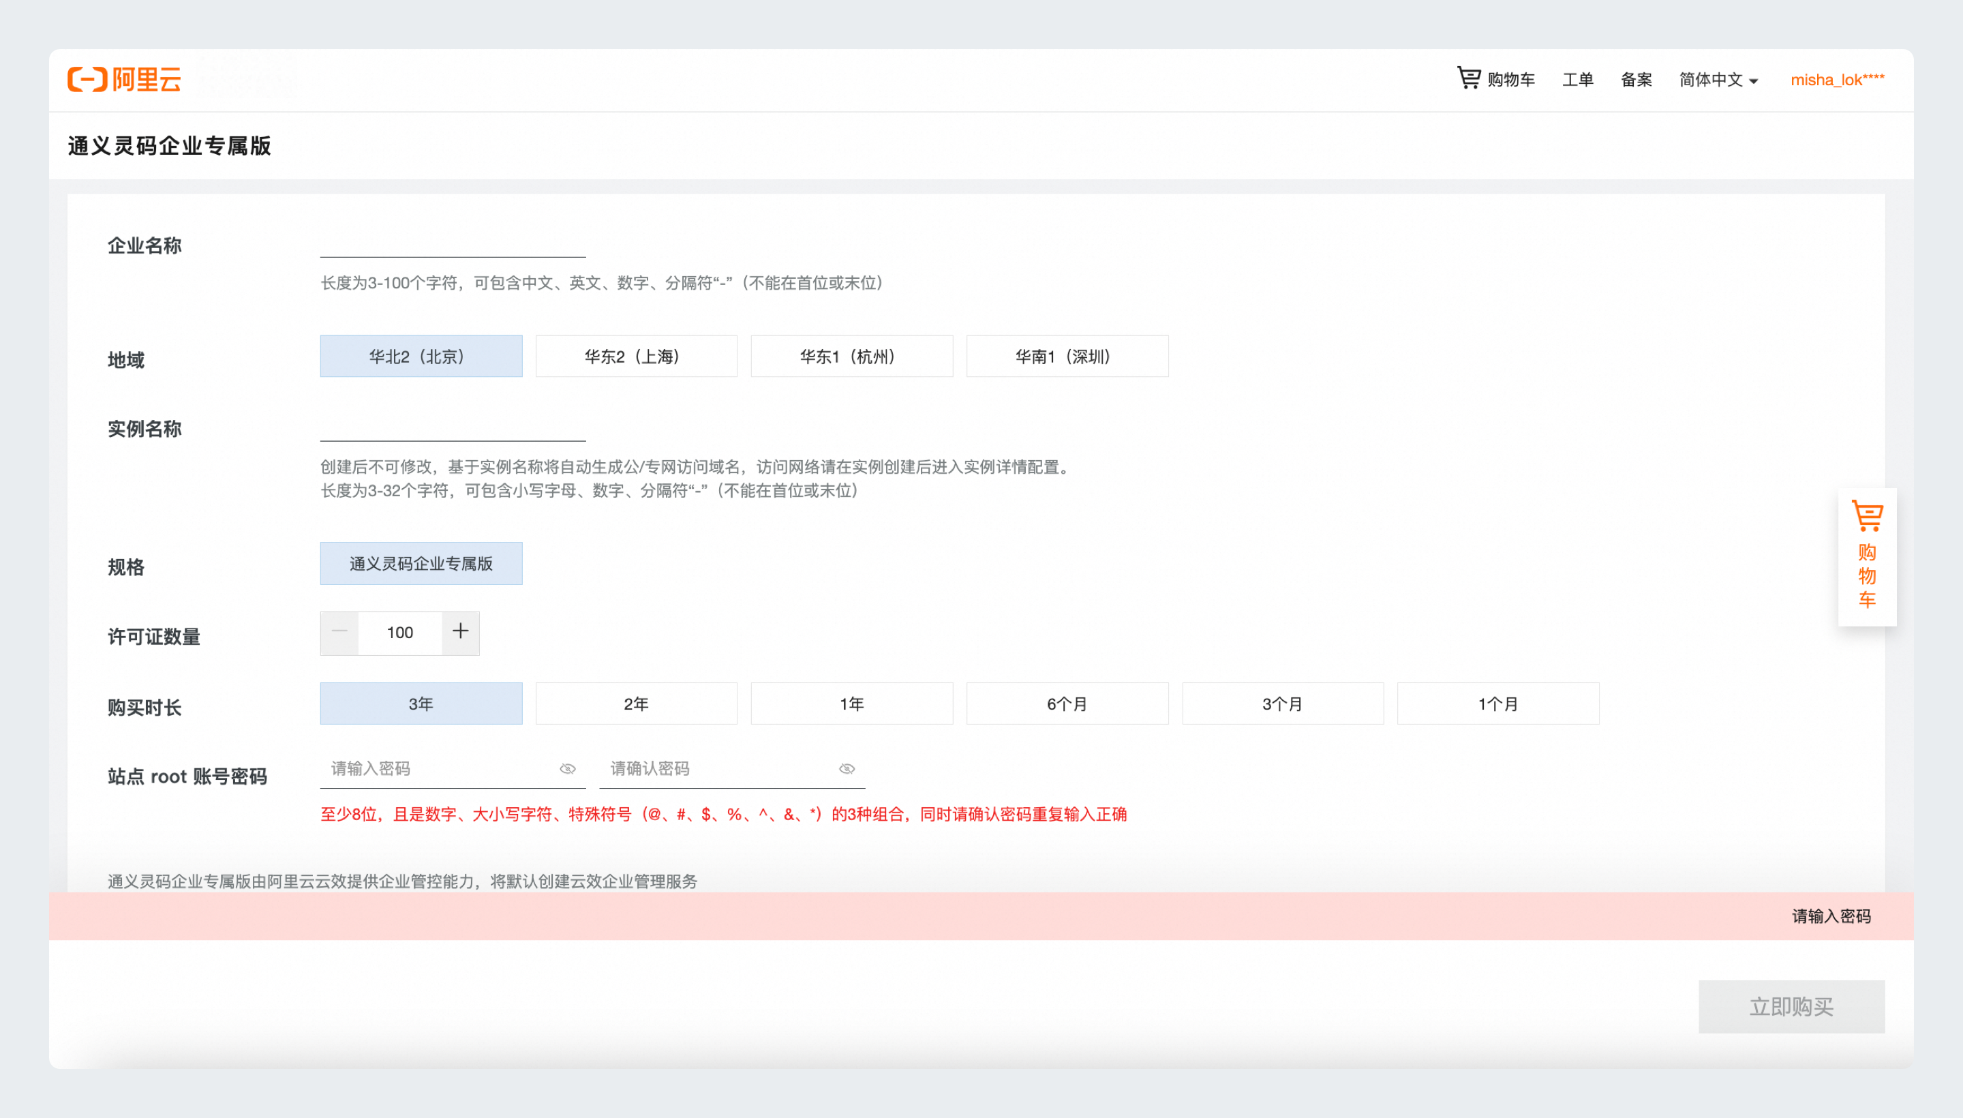
Task: Select region 华东1（杭州）
Action: pyautogui.click(x=852, y=357)
